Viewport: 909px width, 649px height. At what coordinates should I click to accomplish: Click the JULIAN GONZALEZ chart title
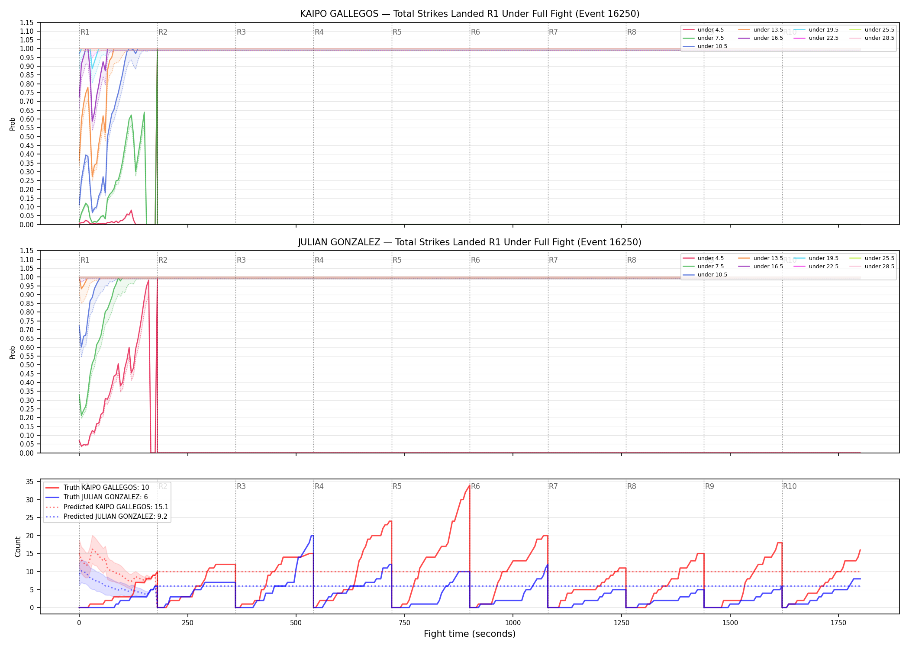click(470, 242)
